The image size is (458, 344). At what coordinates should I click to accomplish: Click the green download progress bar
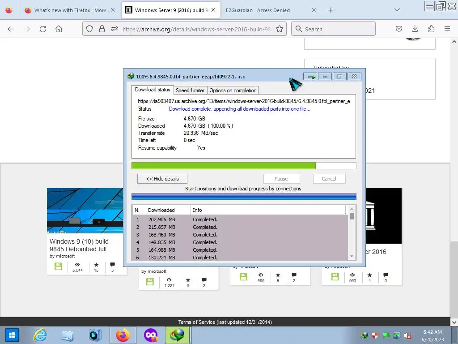(x=244, y=166)
